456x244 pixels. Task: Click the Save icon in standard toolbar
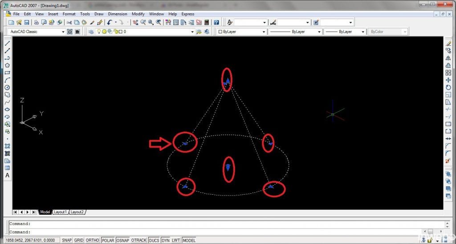click(26, 22)
